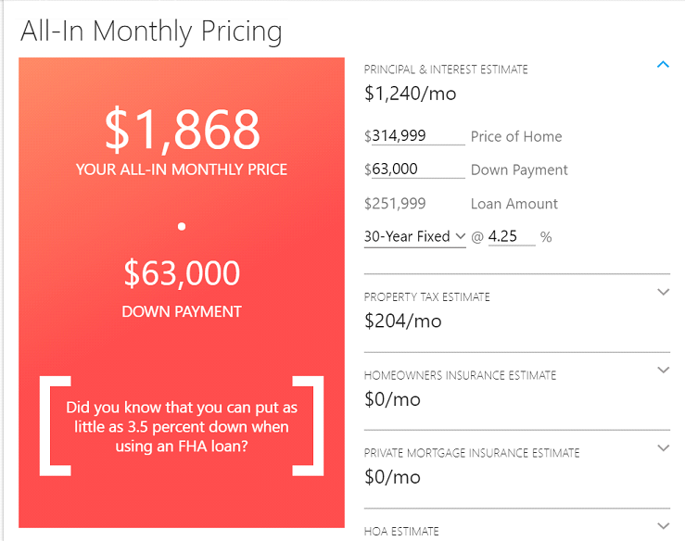
Task: Click the $1,868 all-in monthly price
Action: 183,130
